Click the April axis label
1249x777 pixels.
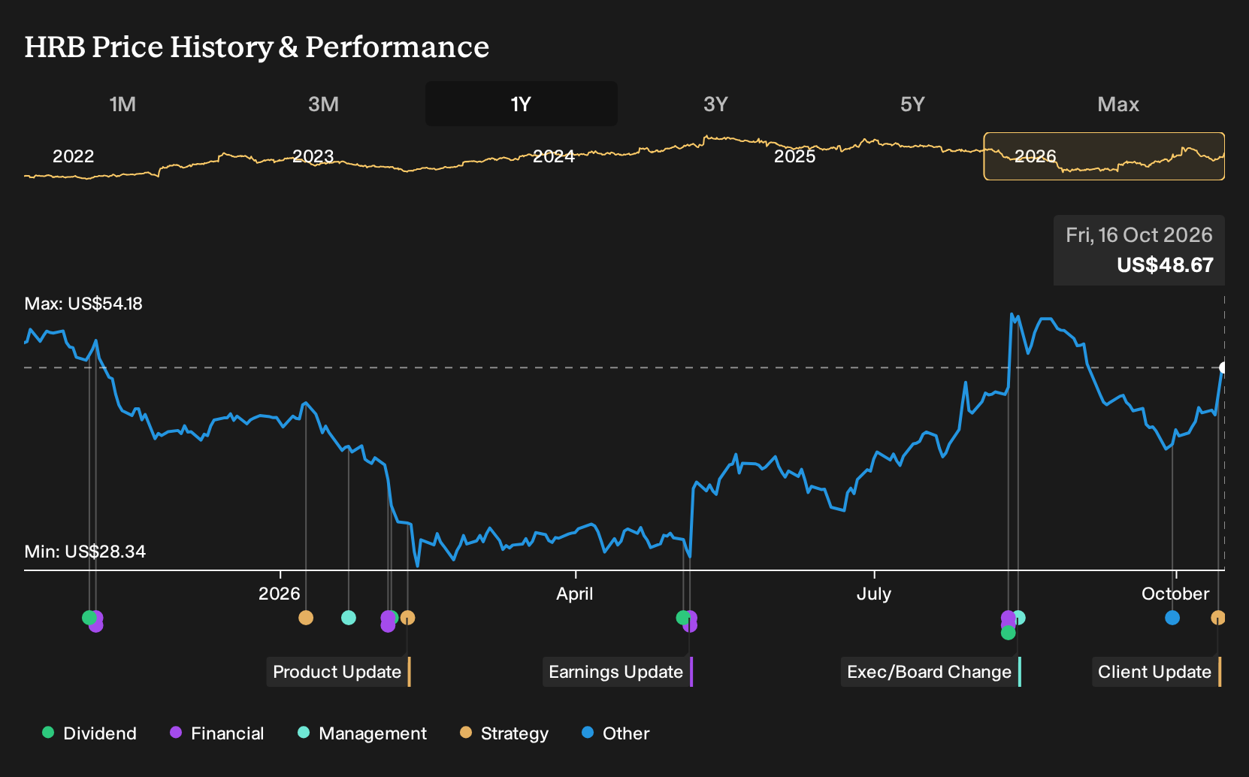[575, 594]
